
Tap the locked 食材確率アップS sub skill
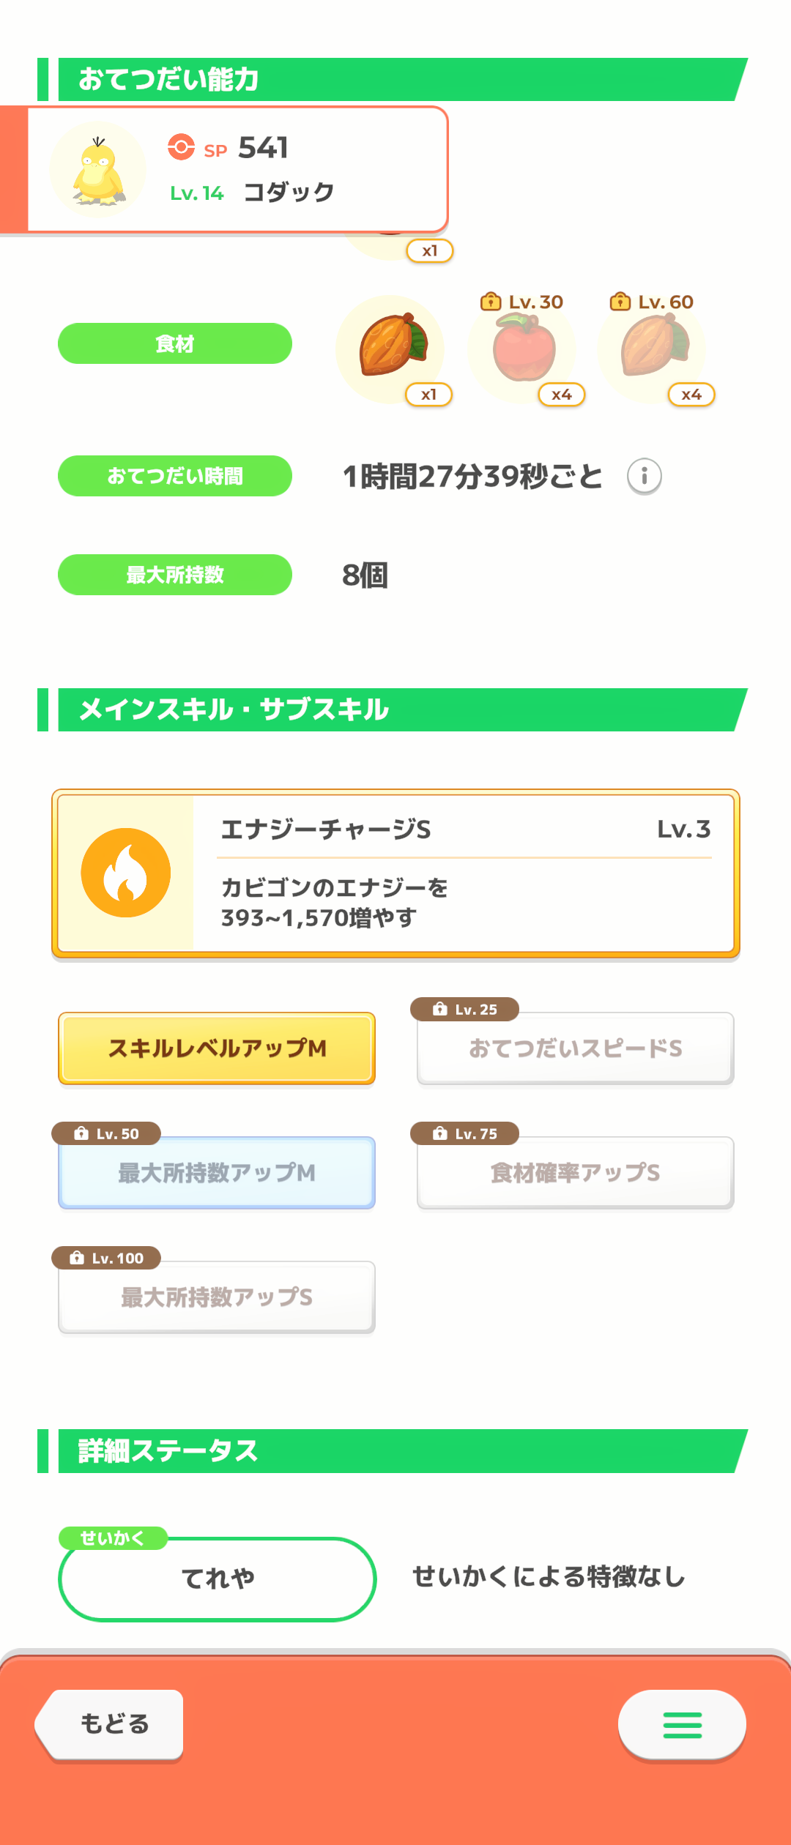pyautogui.click(x=576, y=1173)
